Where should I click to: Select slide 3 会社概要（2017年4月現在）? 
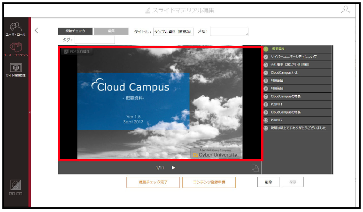coord(297,65)
